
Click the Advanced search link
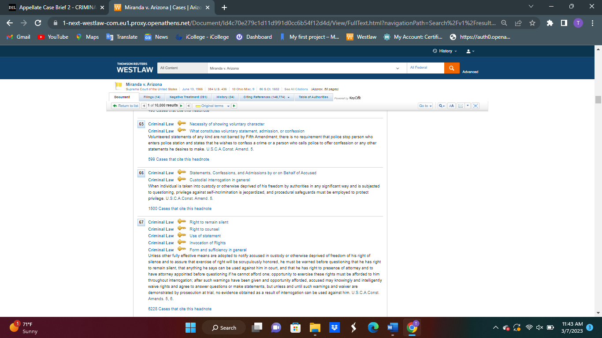(x=470, y=72)
